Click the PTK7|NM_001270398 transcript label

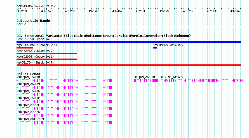[31, 119]
